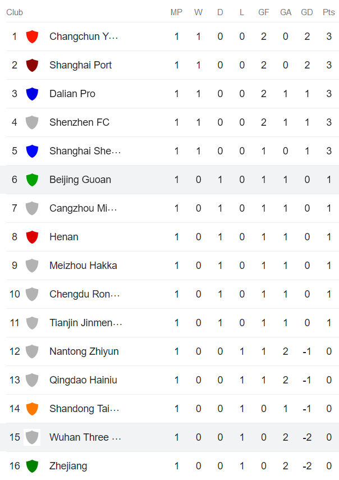
Task: Click the Shanghai Shenhua blue crest
Action: [x=32, y=151]
